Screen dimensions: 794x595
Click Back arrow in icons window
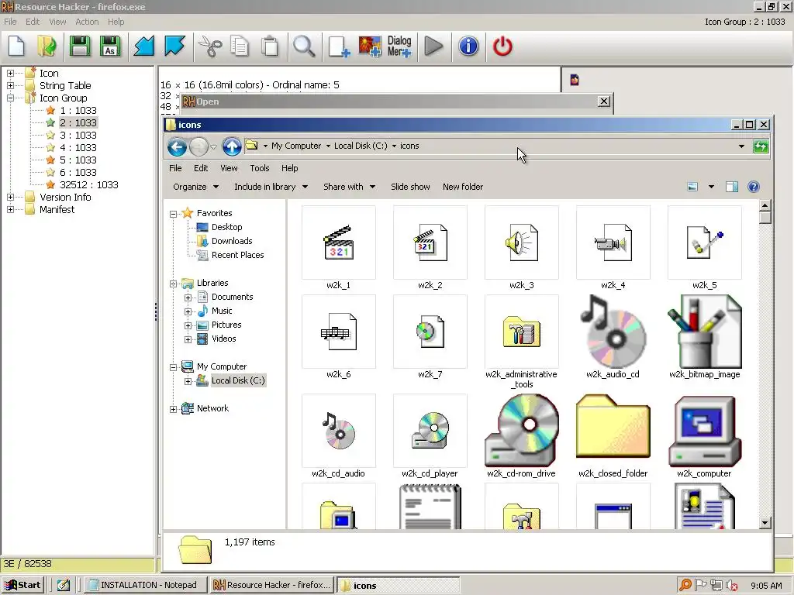coord(177,147)
